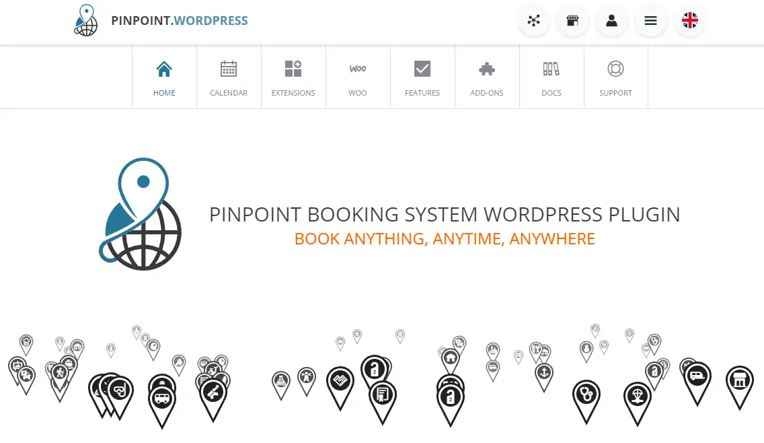764x443 pixels.
Task: Open the Add-ons puzzle piece item
Action: [487, 77]
